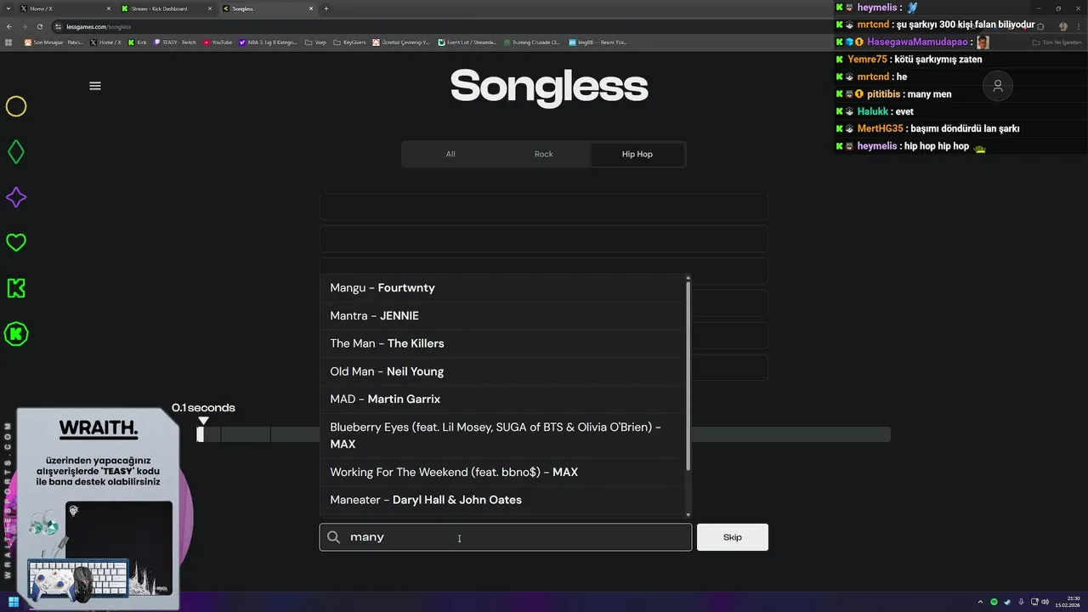This screenshot has height=612, width=1088.
Task: Click the song guess search field
Action: coord(506,537)
